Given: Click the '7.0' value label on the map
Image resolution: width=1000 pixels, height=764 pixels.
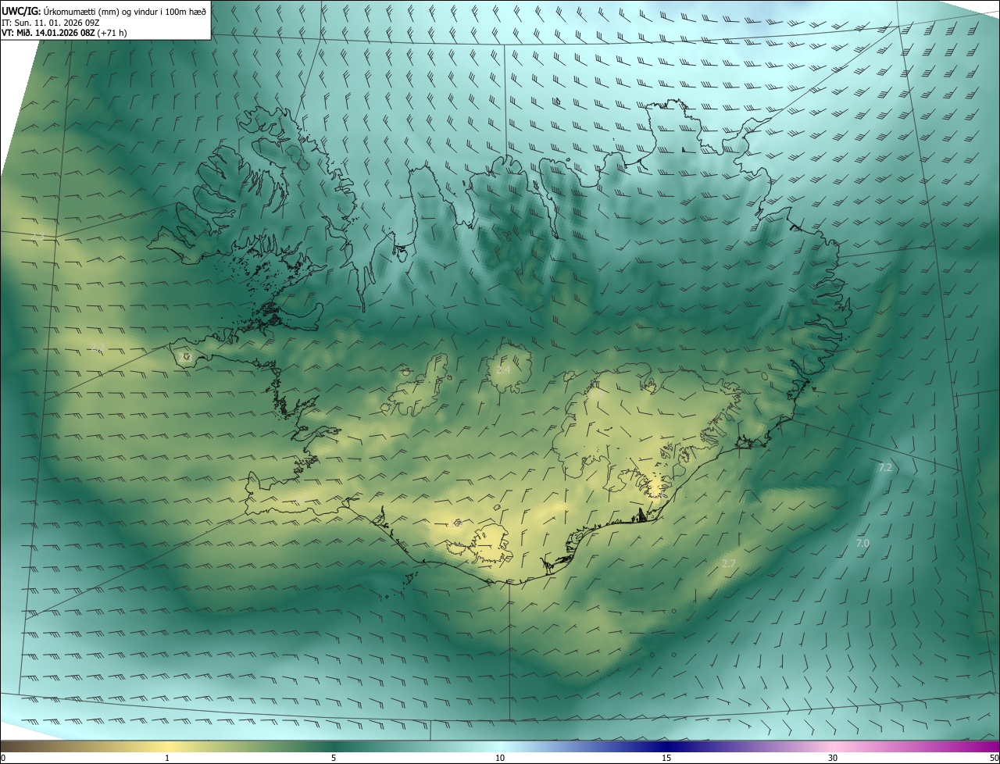Looking at the screenshot, I should point(862,543).
